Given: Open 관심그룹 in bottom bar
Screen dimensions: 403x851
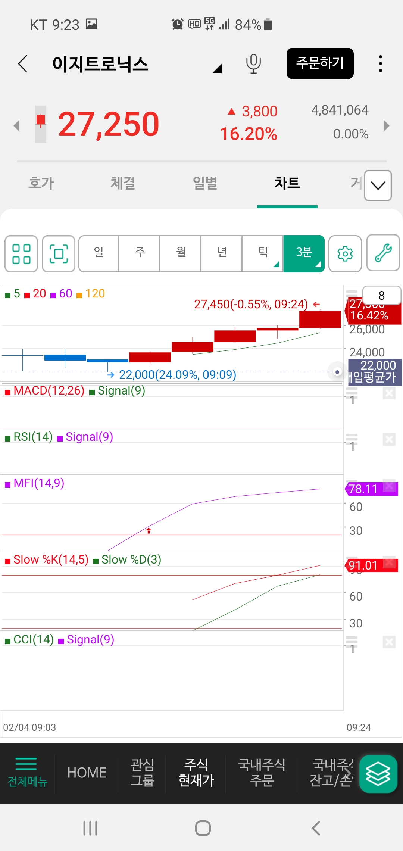Looking at the screenshot, I should 142,773.
